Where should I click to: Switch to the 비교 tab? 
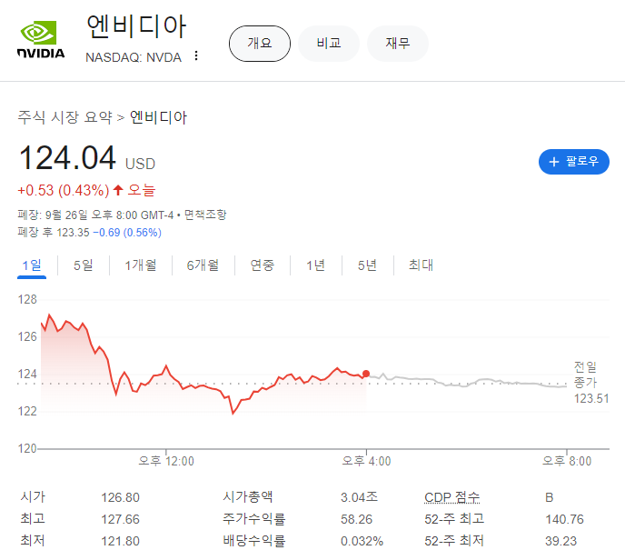[329, 43]
